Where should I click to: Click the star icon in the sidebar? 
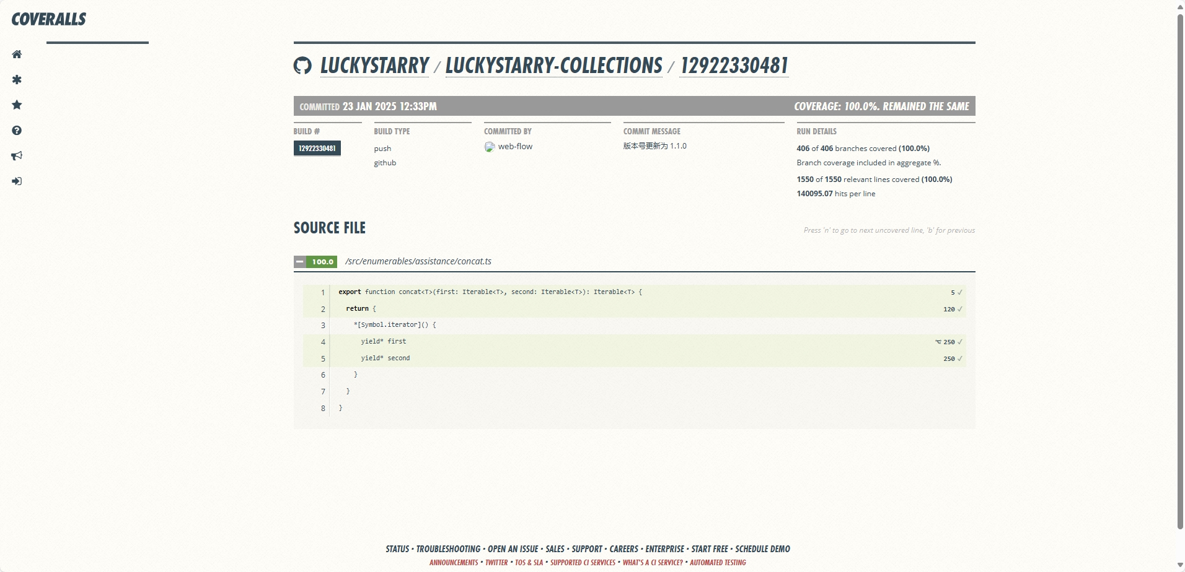pyautogui.click(x=17, y=105)
